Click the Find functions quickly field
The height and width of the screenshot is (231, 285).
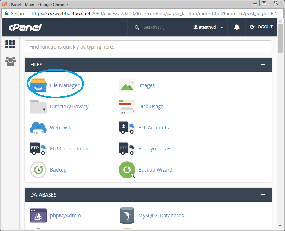pyautogui.click(x=148, y=46)
